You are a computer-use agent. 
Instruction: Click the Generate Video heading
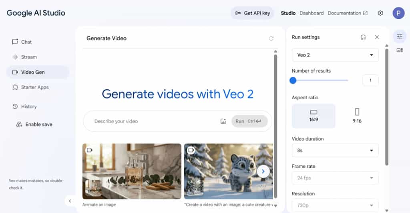[x=107, y=38]
